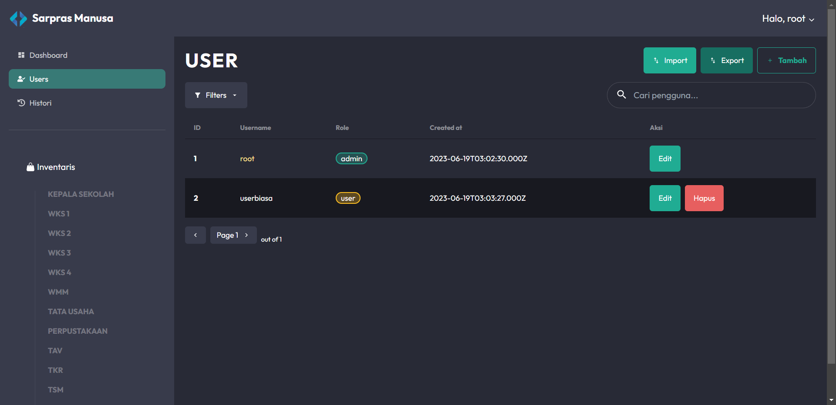Click the userbiasa username cell
The height and width of the screenshot is (405, 836).
tap(256, 198)
